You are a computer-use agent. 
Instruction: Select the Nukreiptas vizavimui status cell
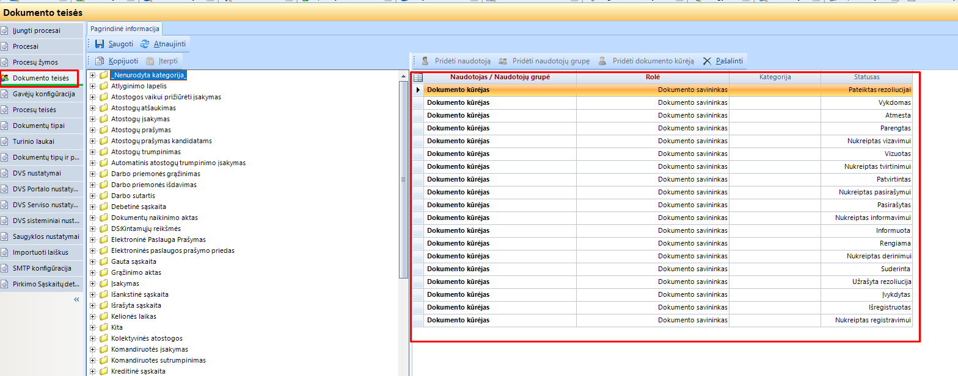pyautogui.click(x=867, y=141)
